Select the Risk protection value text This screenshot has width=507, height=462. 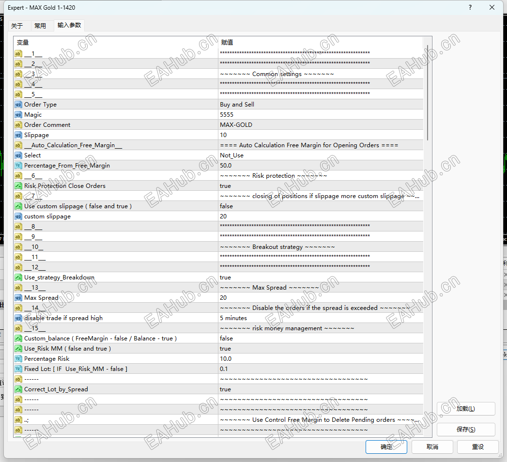pyautogui.click(x=274, y=176)
